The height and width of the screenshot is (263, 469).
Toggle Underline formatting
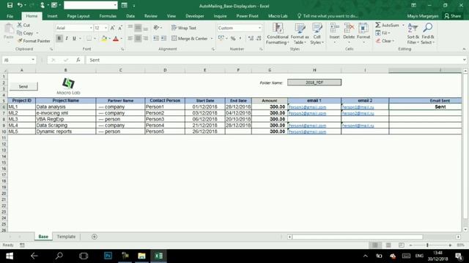(74, 38)
